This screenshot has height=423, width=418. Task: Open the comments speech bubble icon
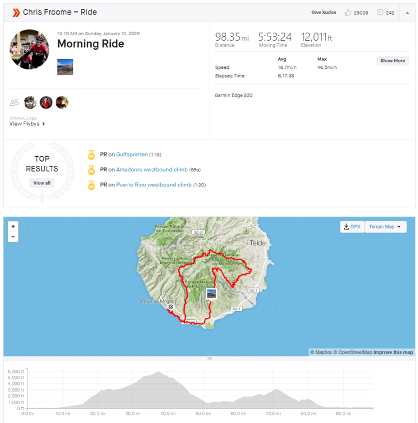pyautogui.click(x=380, y=12)
